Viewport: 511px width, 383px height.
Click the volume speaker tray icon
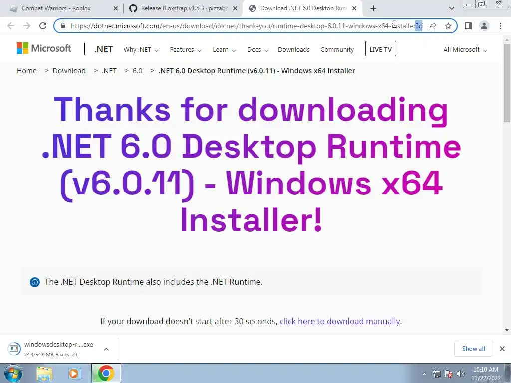[461, 374]
